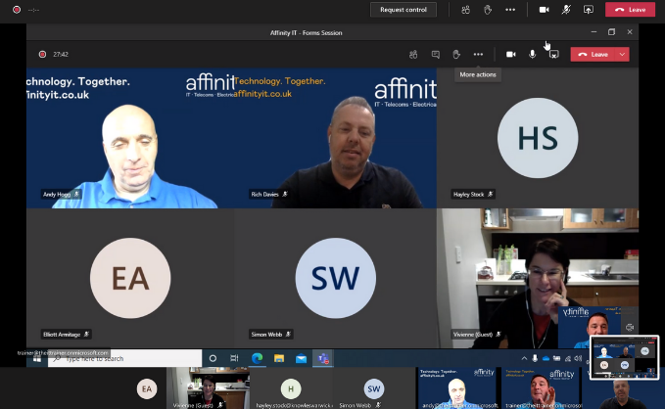Open the share content tray in the outer bar
Image resolution: width=665 pixels, height=409 pixels.
click(x=589, y=10)
